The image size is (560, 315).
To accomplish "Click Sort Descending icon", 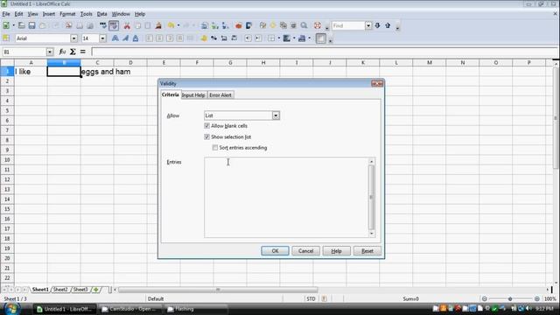I will click(225, 25).
